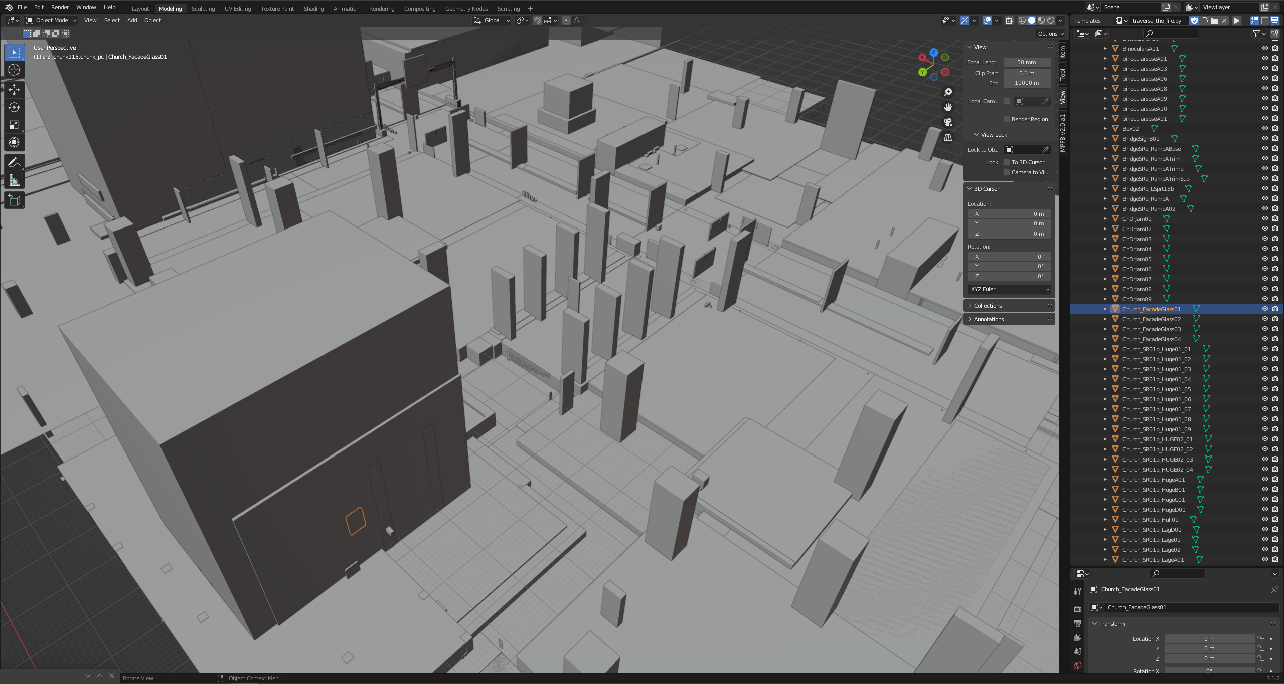Open the Output properties tab icon
Image resolution: width=1284 pixels, height=684 pixels.
(1078, 623)
